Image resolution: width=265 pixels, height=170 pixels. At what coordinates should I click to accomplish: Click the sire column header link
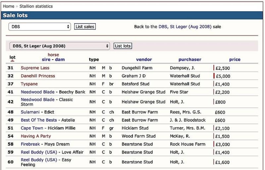click(x=46, y=60)
